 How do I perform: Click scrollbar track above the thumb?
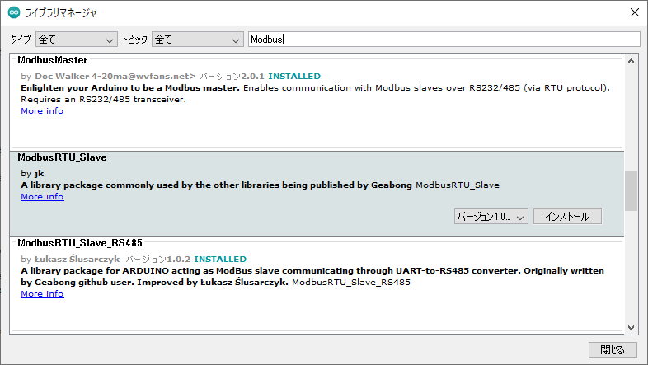coord(631,115)
